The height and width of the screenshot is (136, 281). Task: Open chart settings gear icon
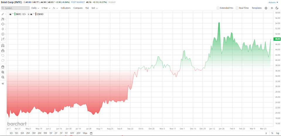[x=266, y=8]
